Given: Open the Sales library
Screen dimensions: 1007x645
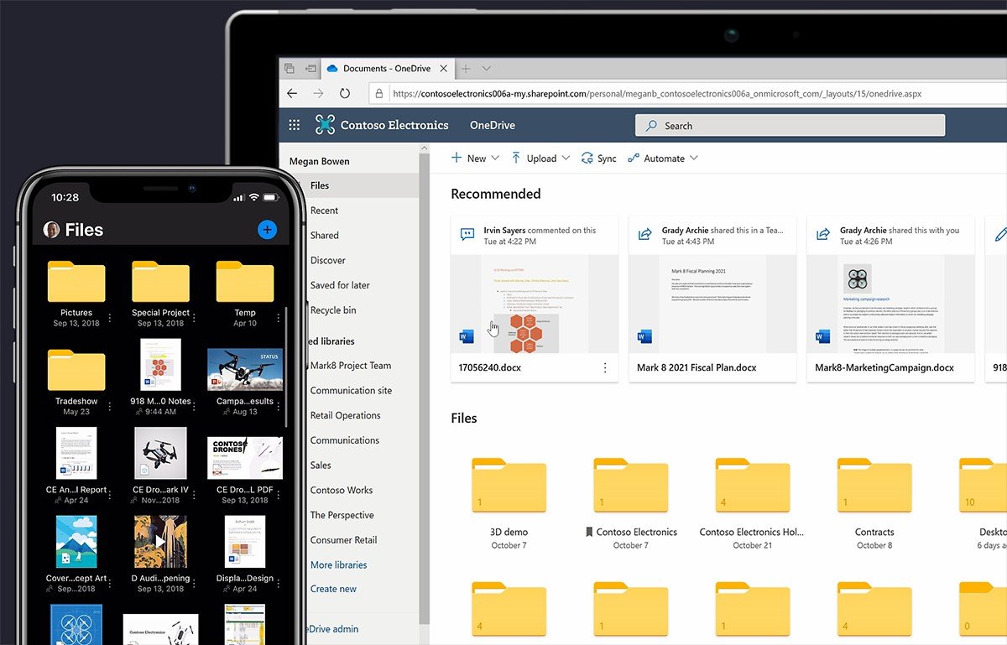Looking at the screenshot, I should pos(321,466).
